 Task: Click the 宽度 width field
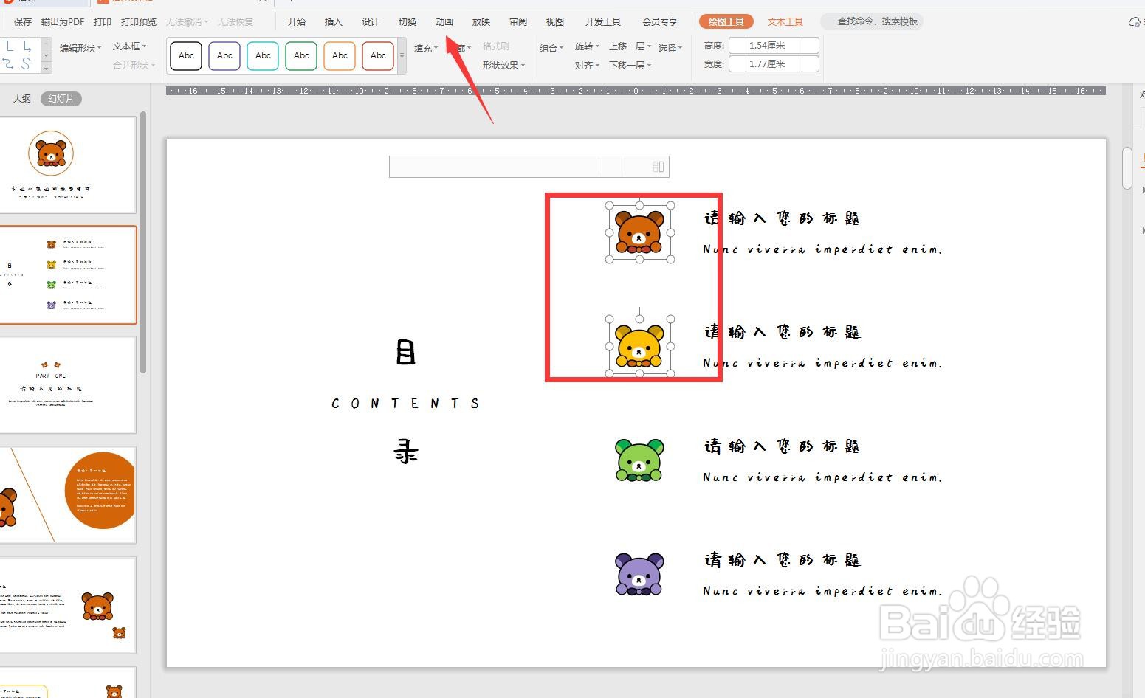pyautogui.click(x=774, y=64)
